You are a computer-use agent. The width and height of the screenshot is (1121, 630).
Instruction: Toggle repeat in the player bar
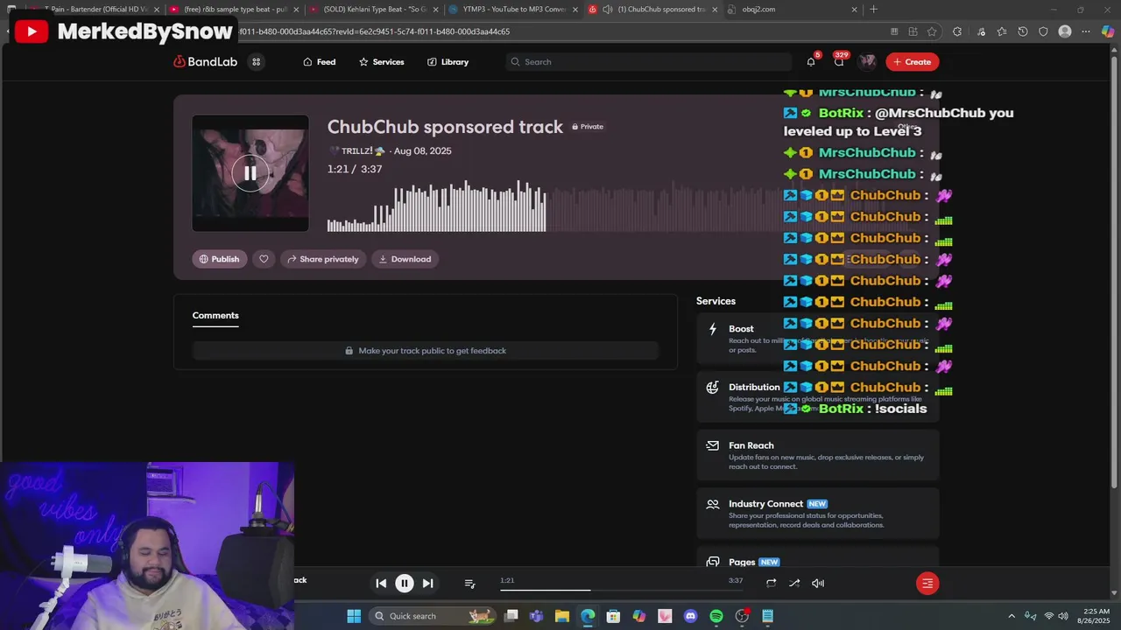point(771,583)
